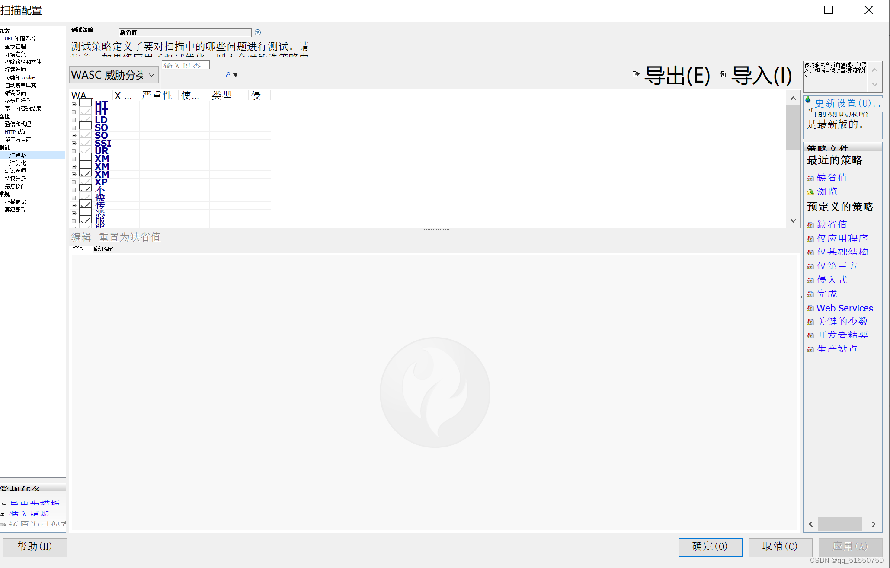
Task: Open the WASC 威胁分类 grouping dropdown
Action: 114,75
